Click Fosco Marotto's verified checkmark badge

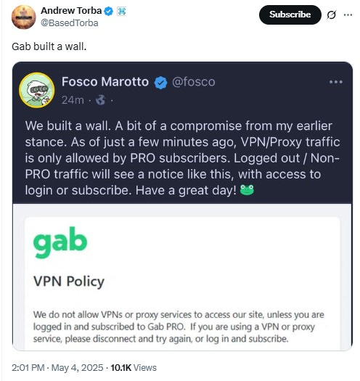(x=160, y=83)
